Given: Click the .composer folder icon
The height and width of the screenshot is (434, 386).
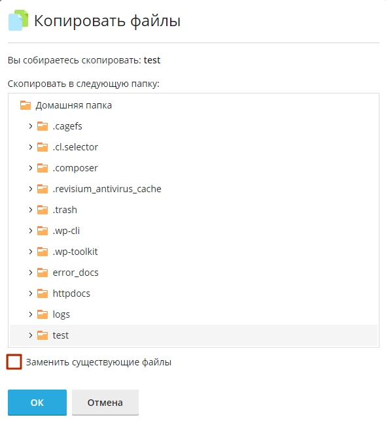Looking at the screenshot, I should [43, 168].
